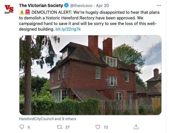View tagged HerefordCityCouncil and 9 others
The image size is (169, 133).
pyautogui.click(x=48, y=119)
